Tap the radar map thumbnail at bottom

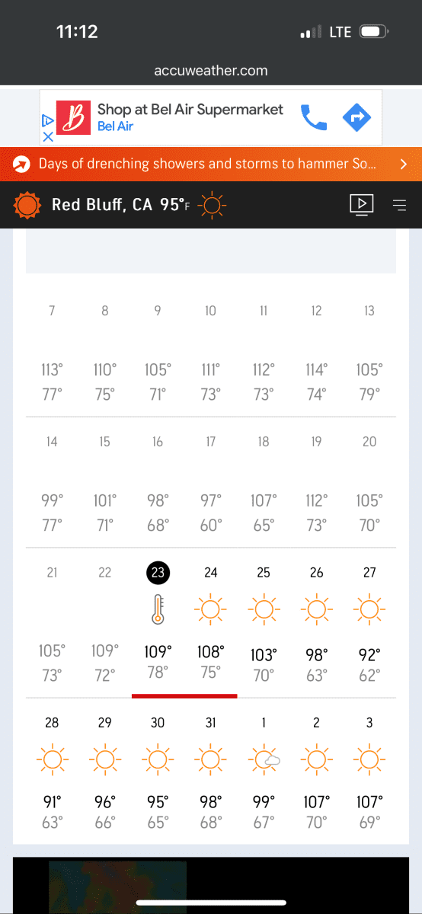coord(117,887)
